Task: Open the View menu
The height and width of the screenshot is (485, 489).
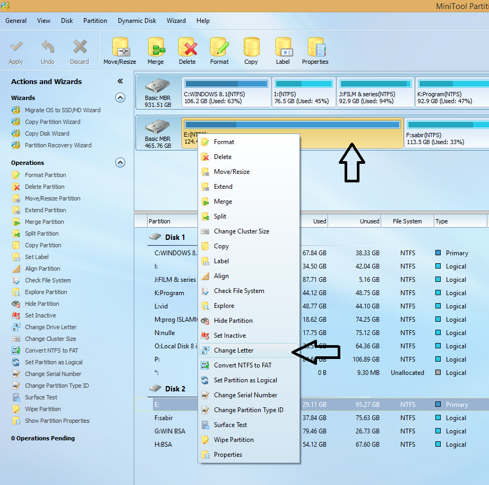Action: coord(44,21)
